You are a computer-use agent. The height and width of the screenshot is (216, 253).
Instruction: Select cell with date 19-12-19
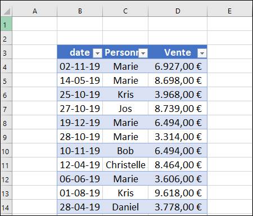(80, 122)
